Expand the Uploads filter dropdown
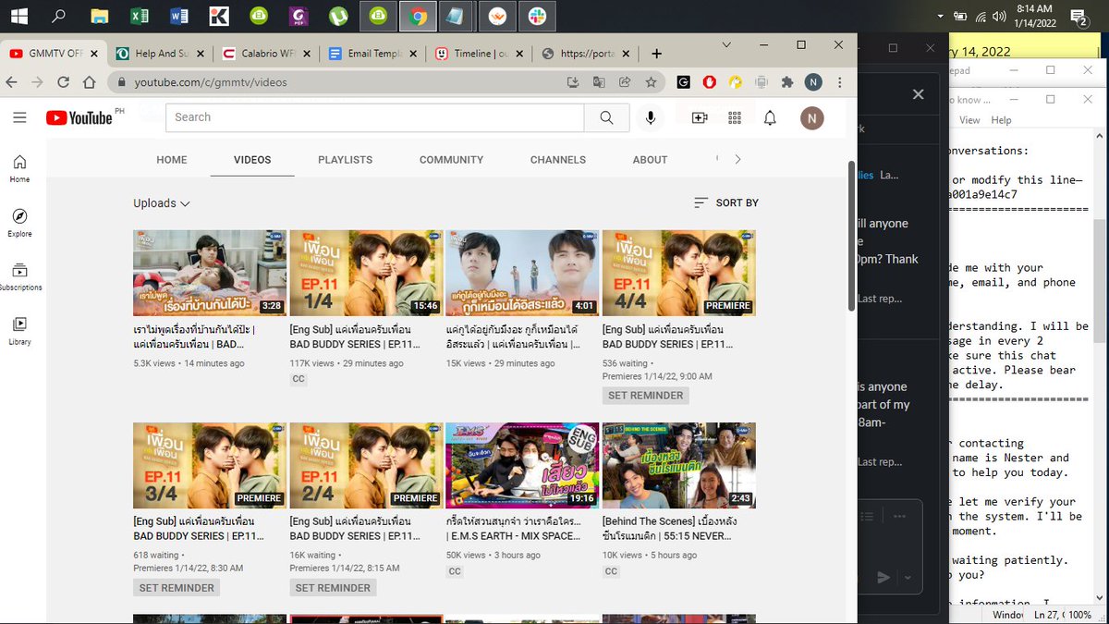 (x=162, y=203)
